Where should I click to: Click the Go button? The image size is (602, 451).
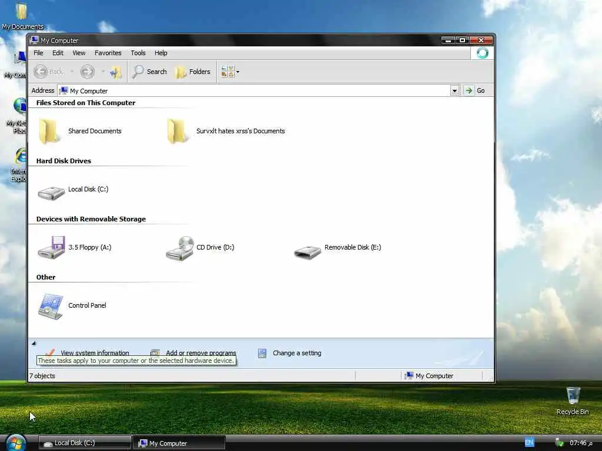click(x=475, y=90)
